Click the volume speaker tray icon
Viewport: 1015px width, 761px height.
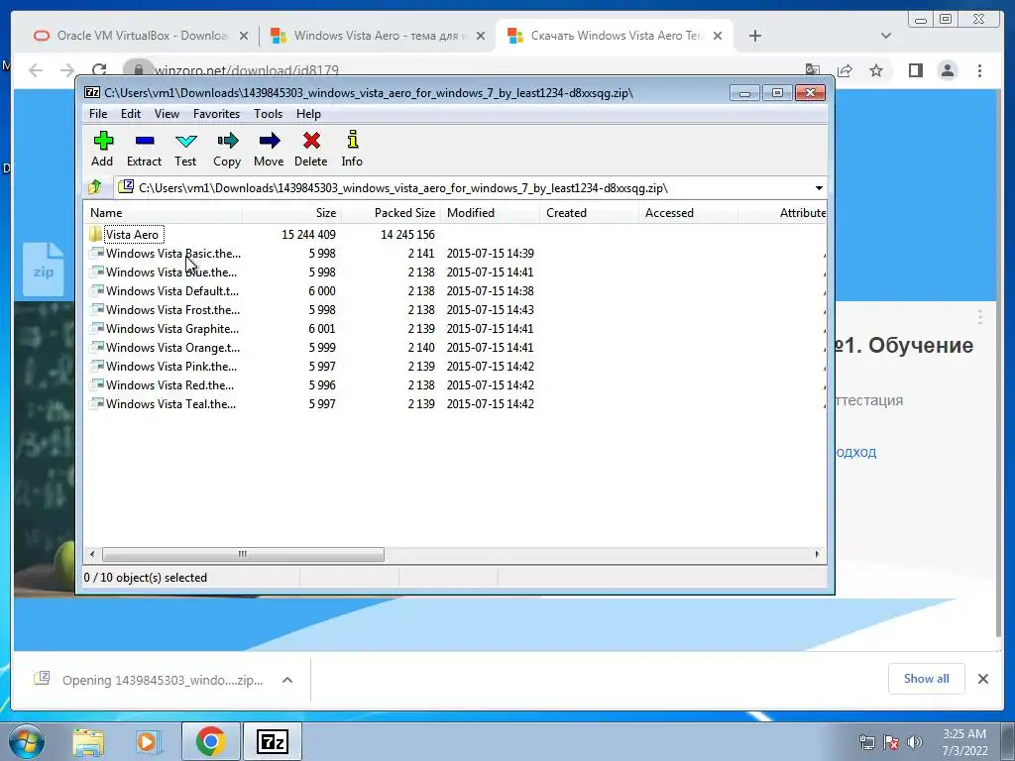tap(915, 742)
